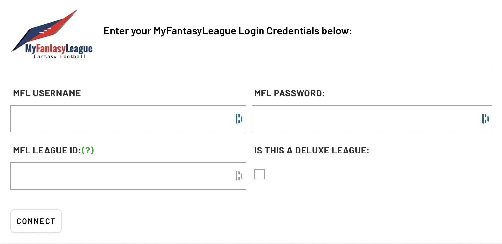The height and width of the screenshot is (244, 502).
Task: Click into the MFL League ID input box
Action: point(115,176)
